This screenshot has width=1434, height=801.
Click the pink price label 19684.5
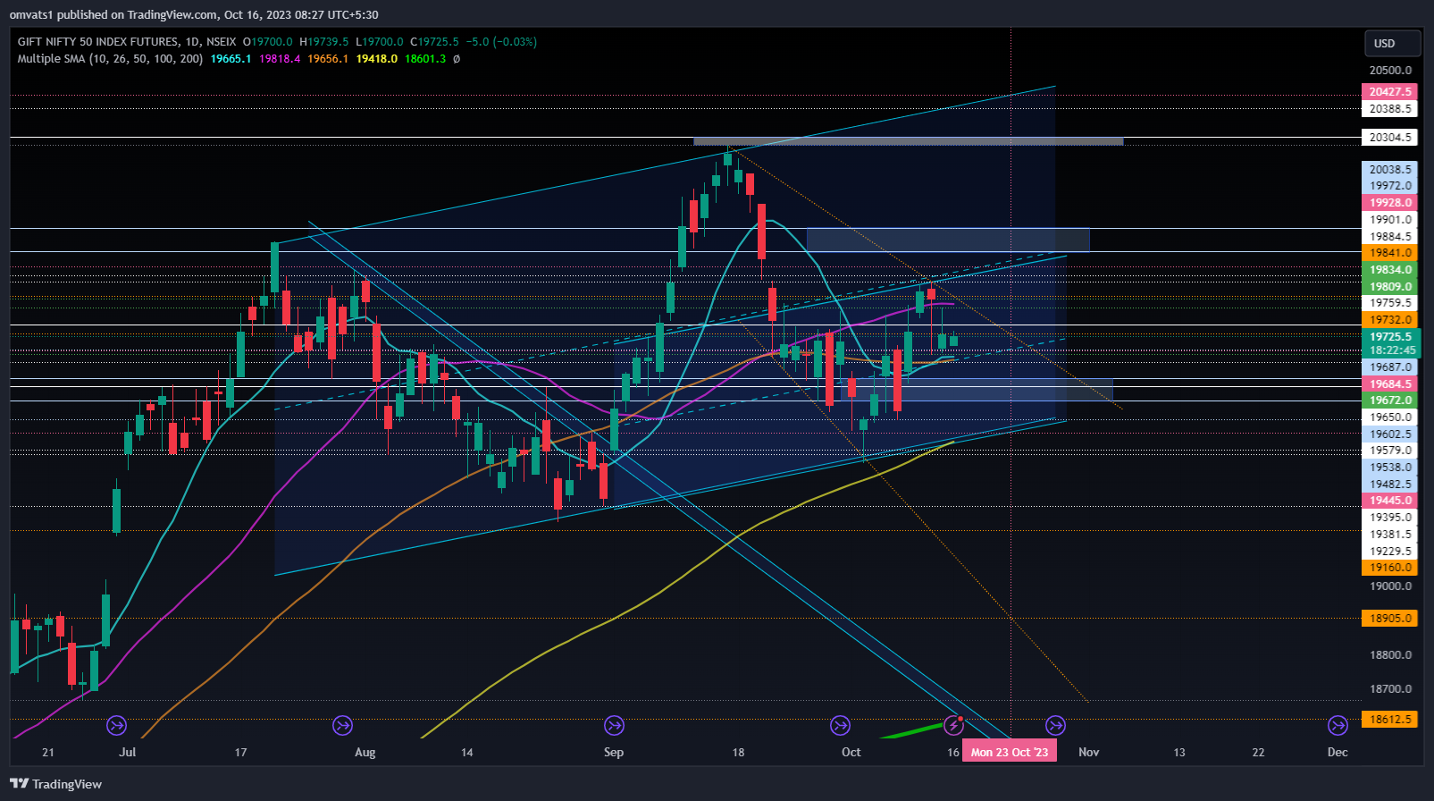[1391, 384]
